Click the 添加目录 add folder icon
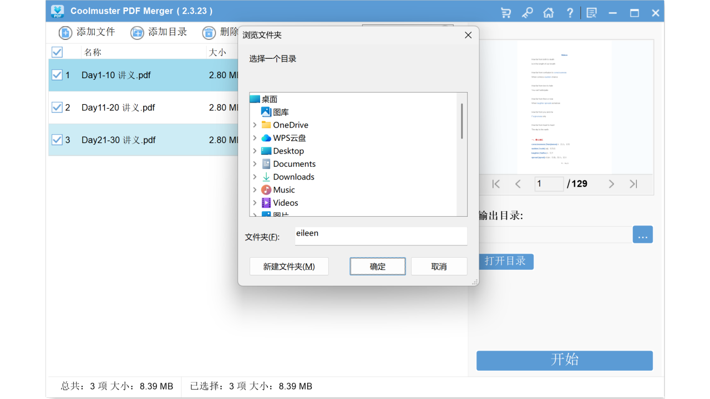The width and height of the screenshot is (710, 399). pyautogui.click(x=137, y=32)
